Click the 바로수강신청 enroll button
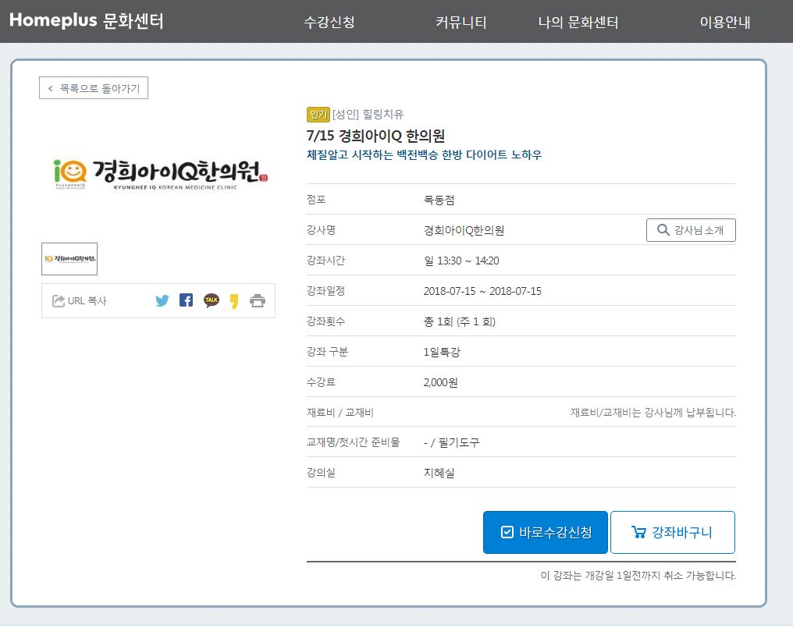Image resolution: width=793 pixels, height=635 pixels. tap(545, 532)
